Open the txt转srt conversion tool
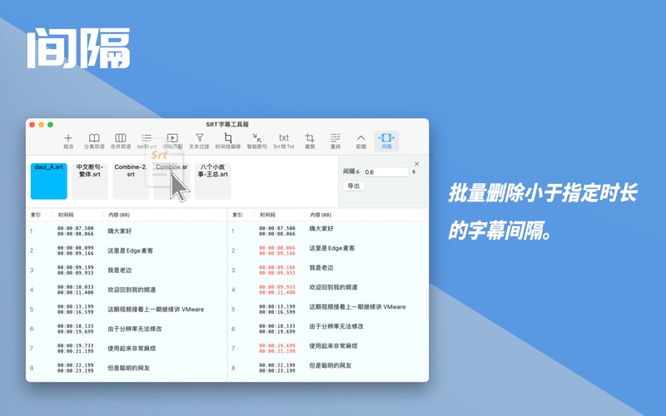This screenshot has width=666, height=416. pos(147,141)
